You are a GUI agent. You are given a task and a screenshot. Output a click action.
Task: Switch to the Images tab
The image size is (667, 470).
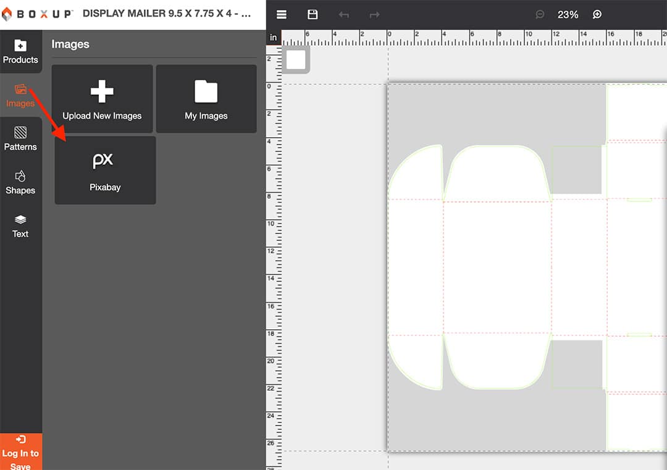pyautogui.click(x=21, y=96)
